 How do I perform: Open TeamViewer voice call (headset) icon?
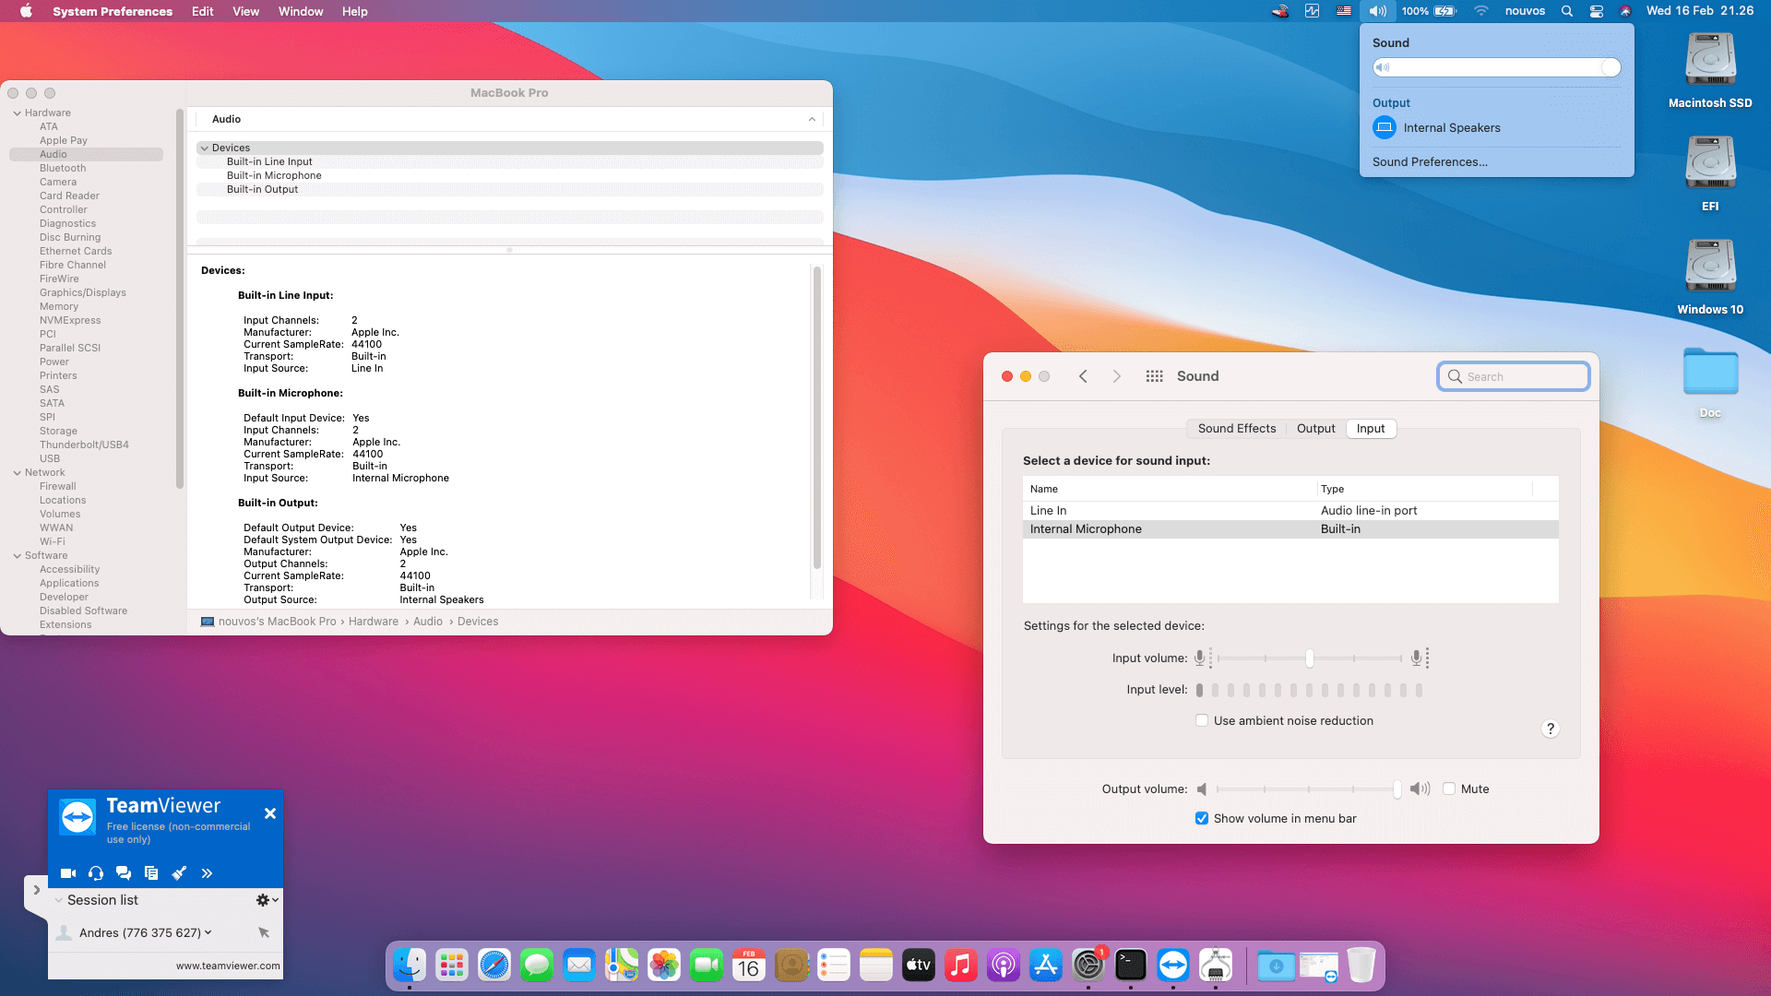(95, 872)
